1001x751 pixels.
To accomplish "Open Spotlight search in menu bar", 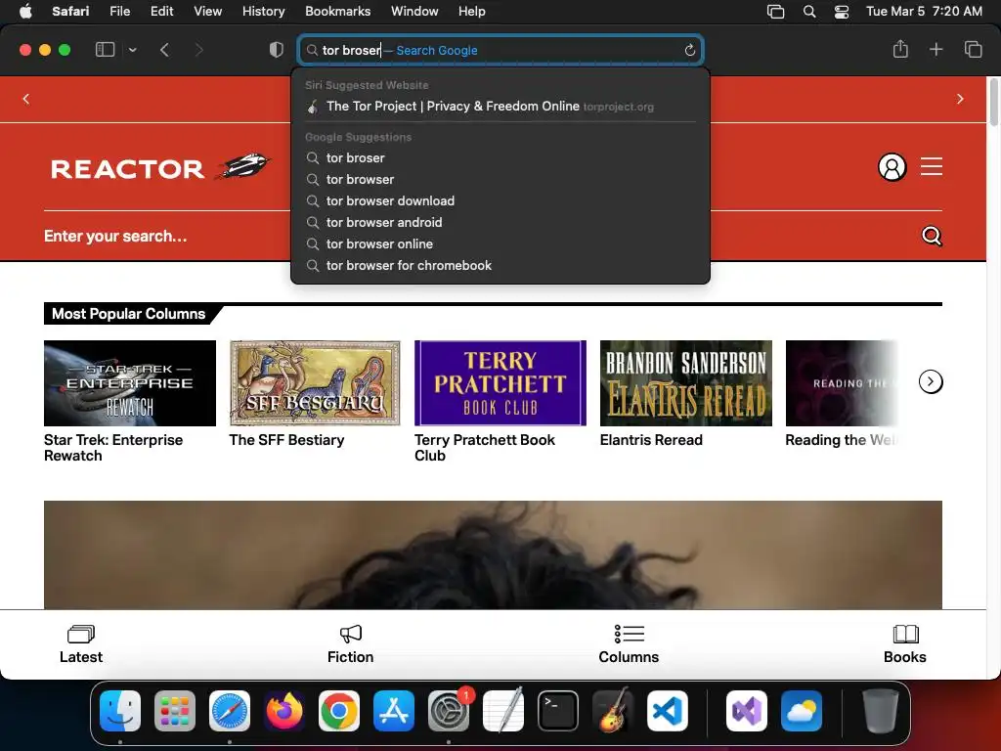I will click(x=809, y=11).
